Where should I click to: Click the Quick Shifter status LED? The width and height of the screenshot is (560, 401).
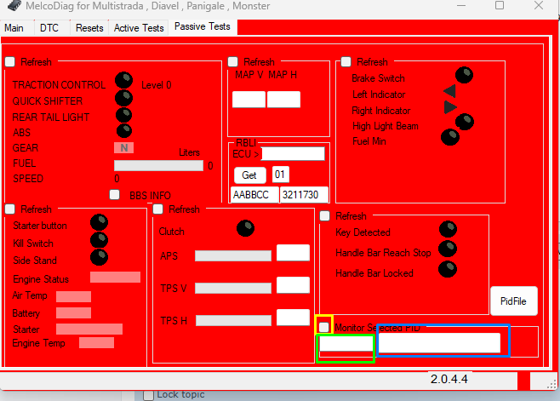coord(124,98)
